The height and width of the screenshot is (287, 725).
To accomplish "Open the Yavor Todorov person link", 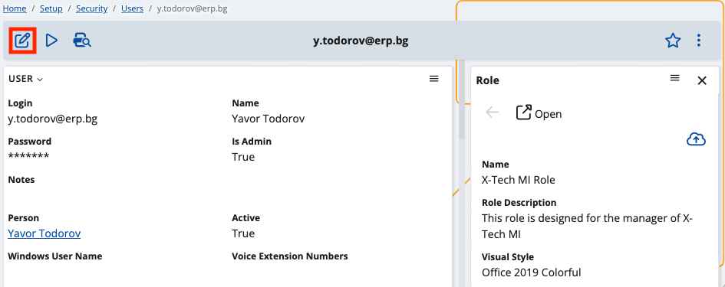I will (x=44, y=233).
